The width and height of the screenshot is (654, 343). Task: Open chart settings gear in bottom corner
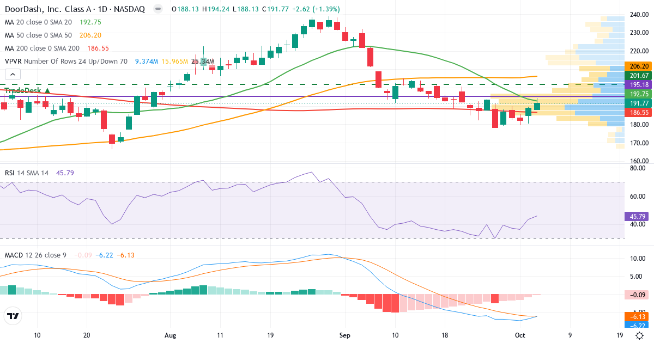(640, 335)
